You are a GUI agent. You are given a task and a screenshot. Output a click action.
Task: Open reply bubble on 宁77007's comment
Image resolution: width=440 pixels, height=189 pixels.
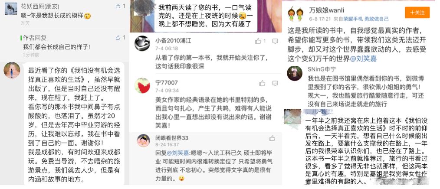[x=275, y=83]
